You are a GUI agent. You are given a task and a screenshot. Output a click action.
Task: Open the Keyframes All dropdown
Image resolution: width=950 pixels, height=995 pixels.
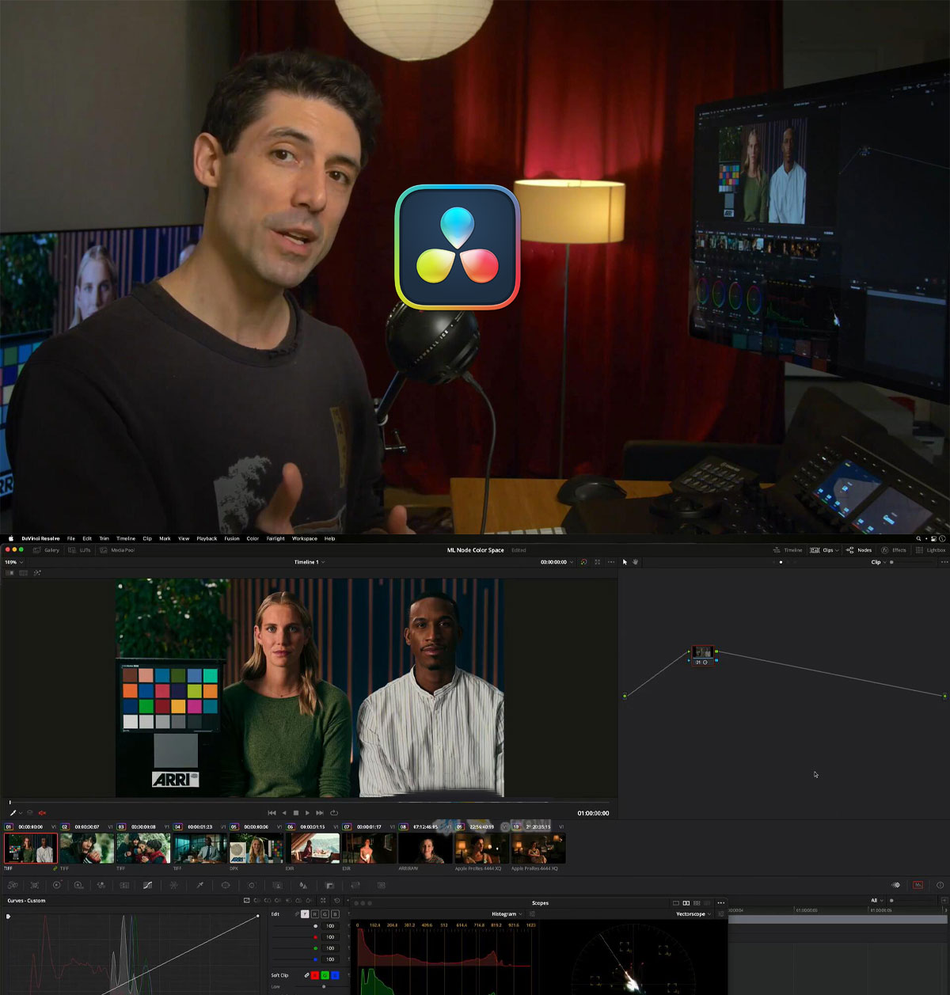tap(876, 901)
